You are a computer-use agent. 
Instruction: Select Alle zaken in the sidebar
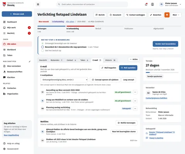point(17,44)
